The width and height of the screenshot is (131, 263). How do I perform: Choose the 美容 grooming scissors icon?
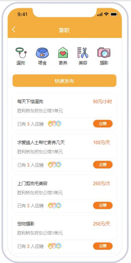pyautogui.click(x=83, y=53)
